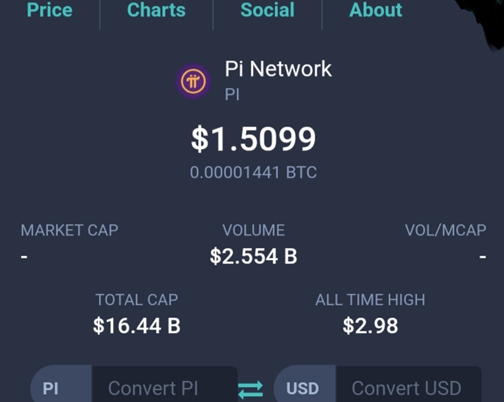This screenshot has width=504, height=402.
Task: Click the MARKET CAP label
Action: pos(69,230)
